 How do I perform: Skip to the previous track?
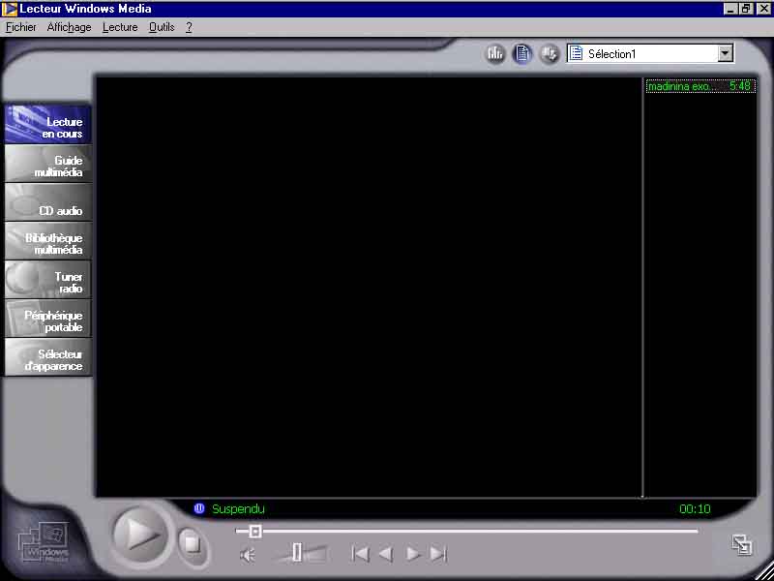pyautogui.click(x=360, y=554)
